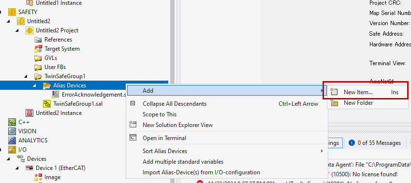The image size is (411, 183).
Task: Click the Open in Terminal icon
Action: click(x=133, y=138)
